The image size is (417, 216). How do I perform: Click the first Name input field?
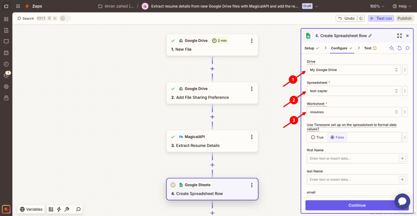point(357,158)
